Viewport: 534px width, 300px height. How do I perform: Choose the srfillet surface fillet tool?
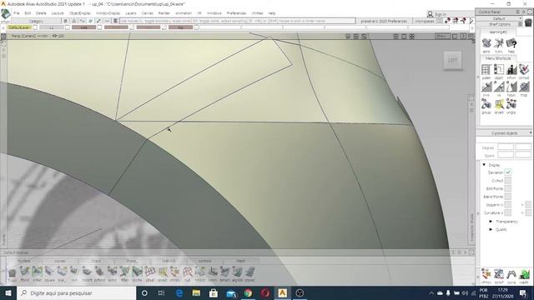point(37,273)
